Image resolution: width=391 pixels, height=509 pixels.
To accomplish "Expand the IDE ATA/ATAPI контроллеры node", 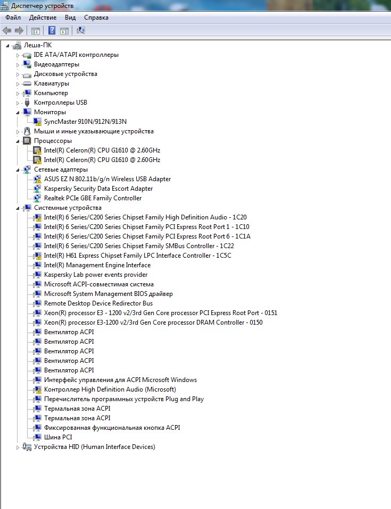I will click(x=18, y=55).
